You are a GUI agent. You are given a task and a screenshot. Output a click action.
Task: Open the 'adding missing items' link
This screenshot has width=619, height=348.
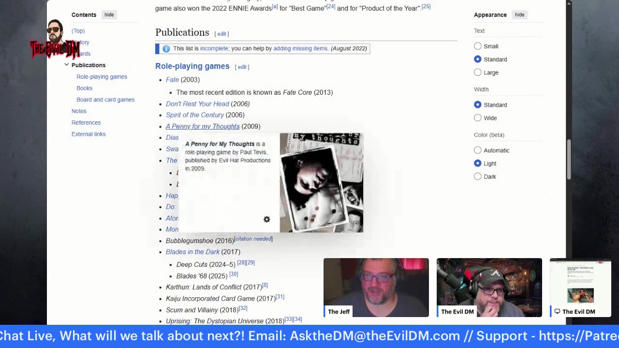(x=300, y=48)
